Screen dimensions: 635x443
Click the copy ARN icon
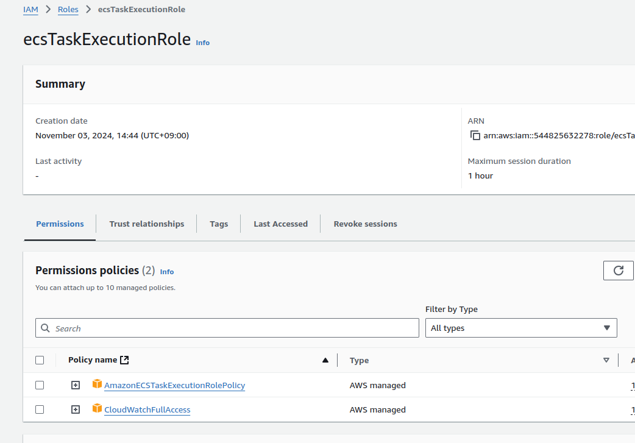[x=475, y=135]
